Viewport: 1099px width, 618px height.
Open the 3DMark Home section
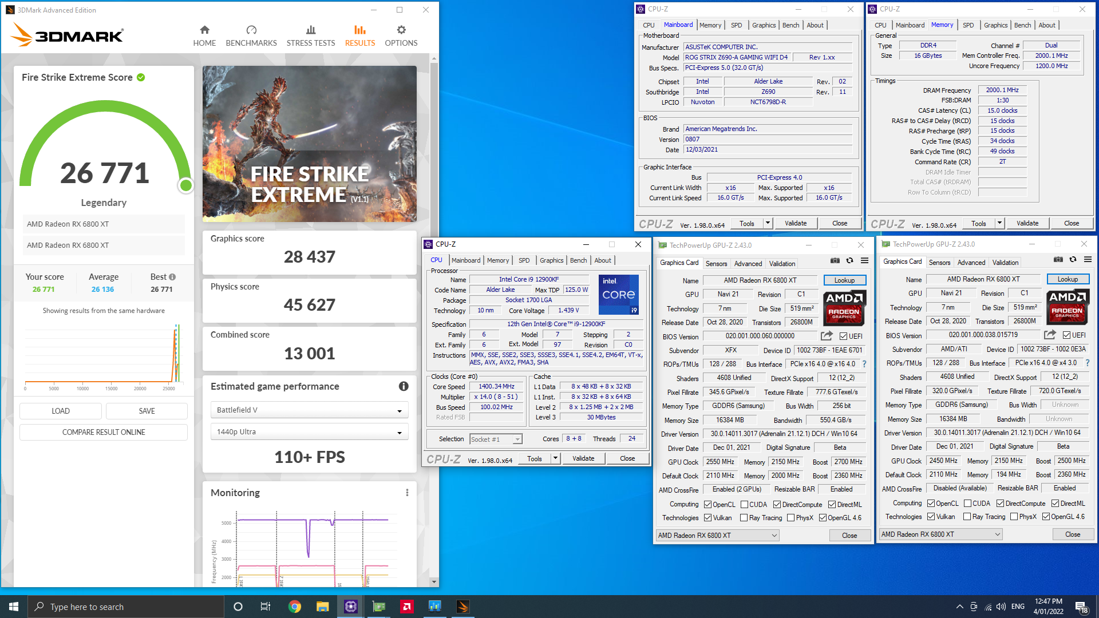[204, 35]
